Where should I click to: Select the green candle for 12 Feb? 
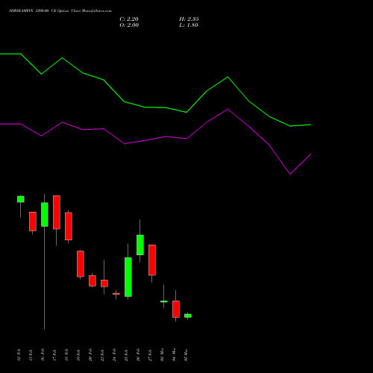(21, 199)
